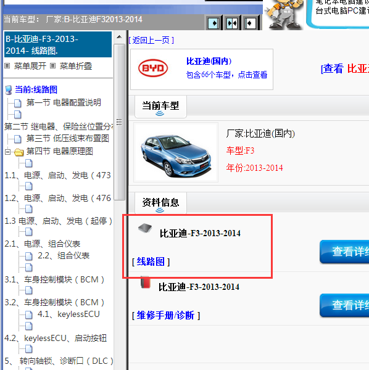
Task: Click the page icon for 第三节 低压线束布置图
Action: [18, 139]
